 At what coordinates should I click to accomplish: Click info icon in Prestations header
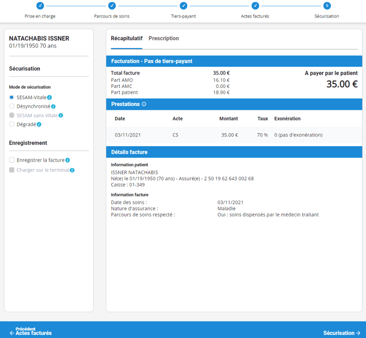coord(144,104)
